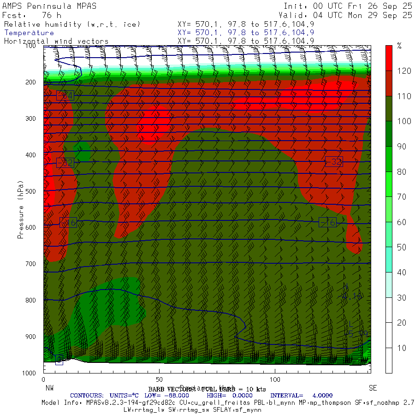This screenshot has height=415, width=415.
Task: Click the 700 tick on the pressure axis
Action: [31, 264]
